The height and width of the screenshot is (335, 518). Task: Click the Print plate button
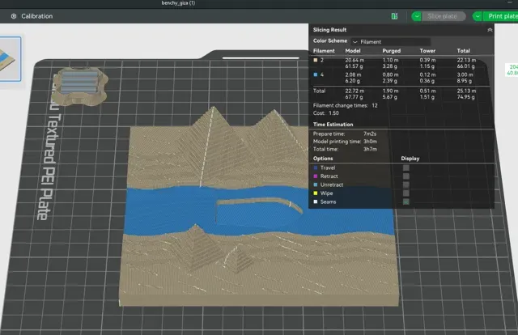point(502,16)
